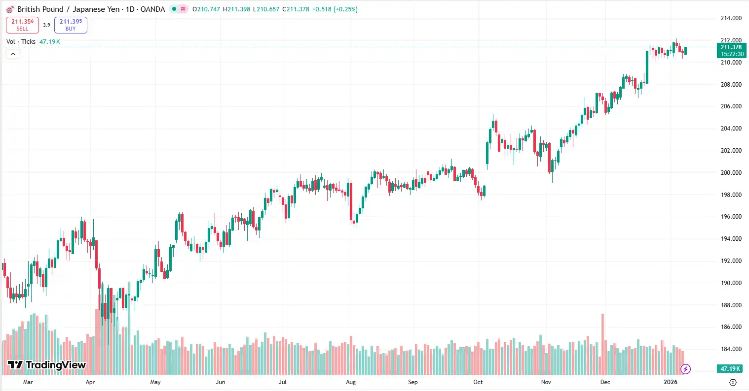Click the 3.9 spread value between sell and buy
This screenshot has width=749, height=391.
[46, 25]
